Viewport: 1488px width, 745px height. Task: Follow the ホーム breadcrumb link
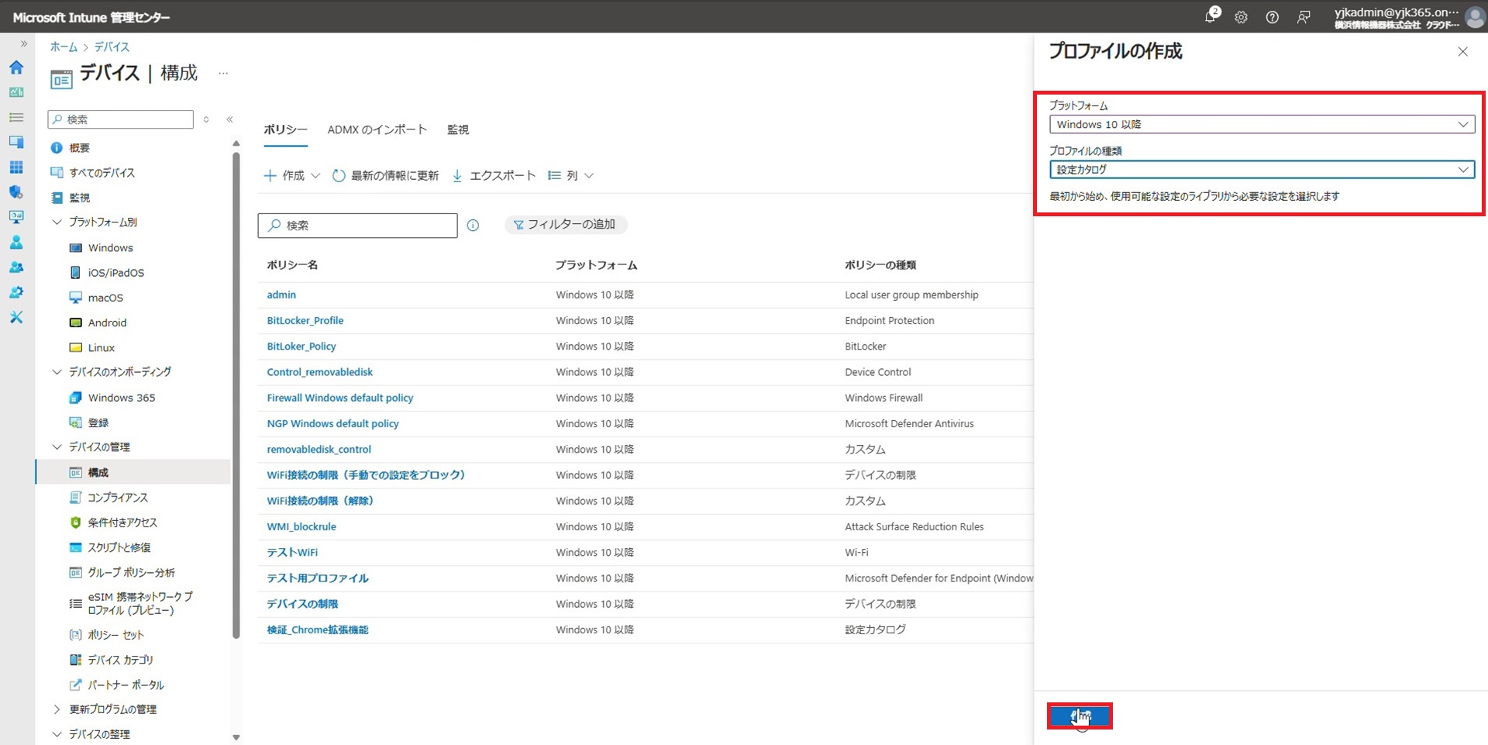click(64, 47)
